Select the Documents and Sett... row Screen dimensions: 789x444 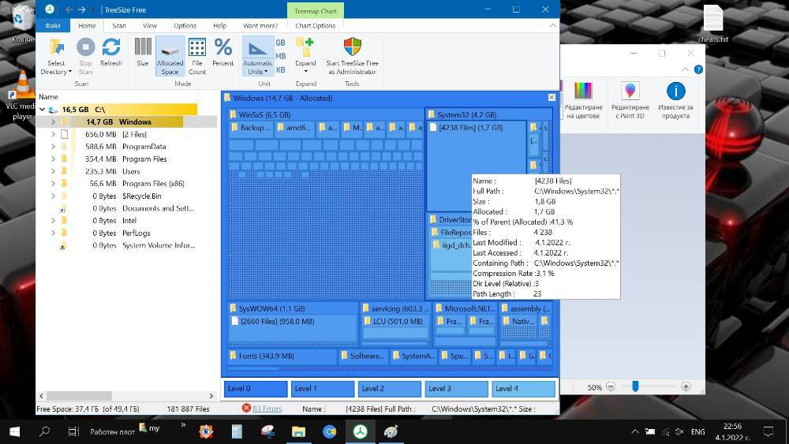tap(127, 208)
